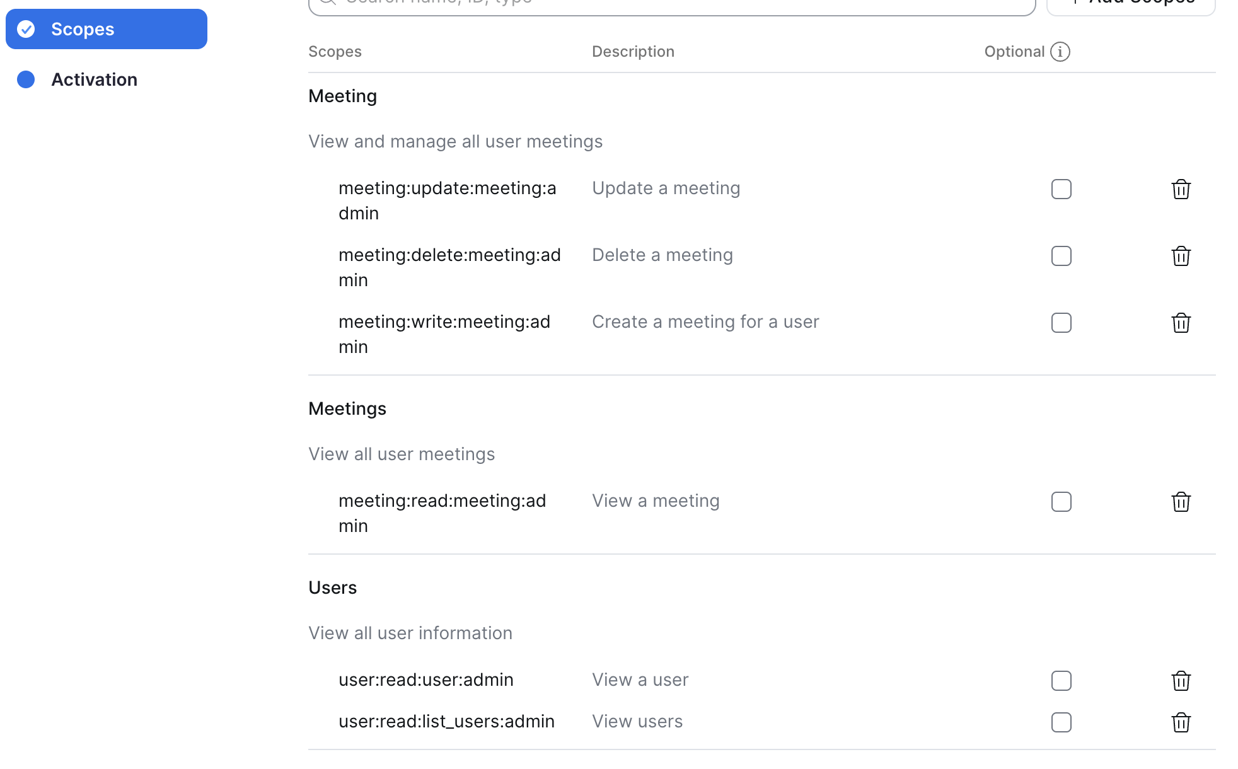The image size is (1238, 769).
Task: Toggle optional for Create a meeting scope
Action: [1061, 323]
